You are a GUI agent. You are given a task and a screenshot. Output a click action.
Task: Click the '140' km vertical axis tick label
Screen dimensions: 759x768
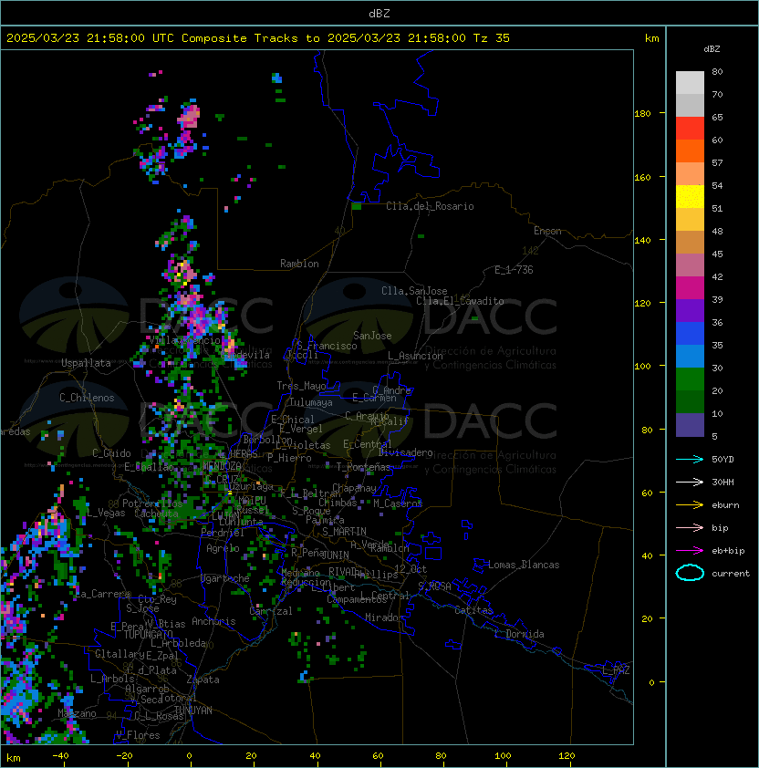[642, 240]
